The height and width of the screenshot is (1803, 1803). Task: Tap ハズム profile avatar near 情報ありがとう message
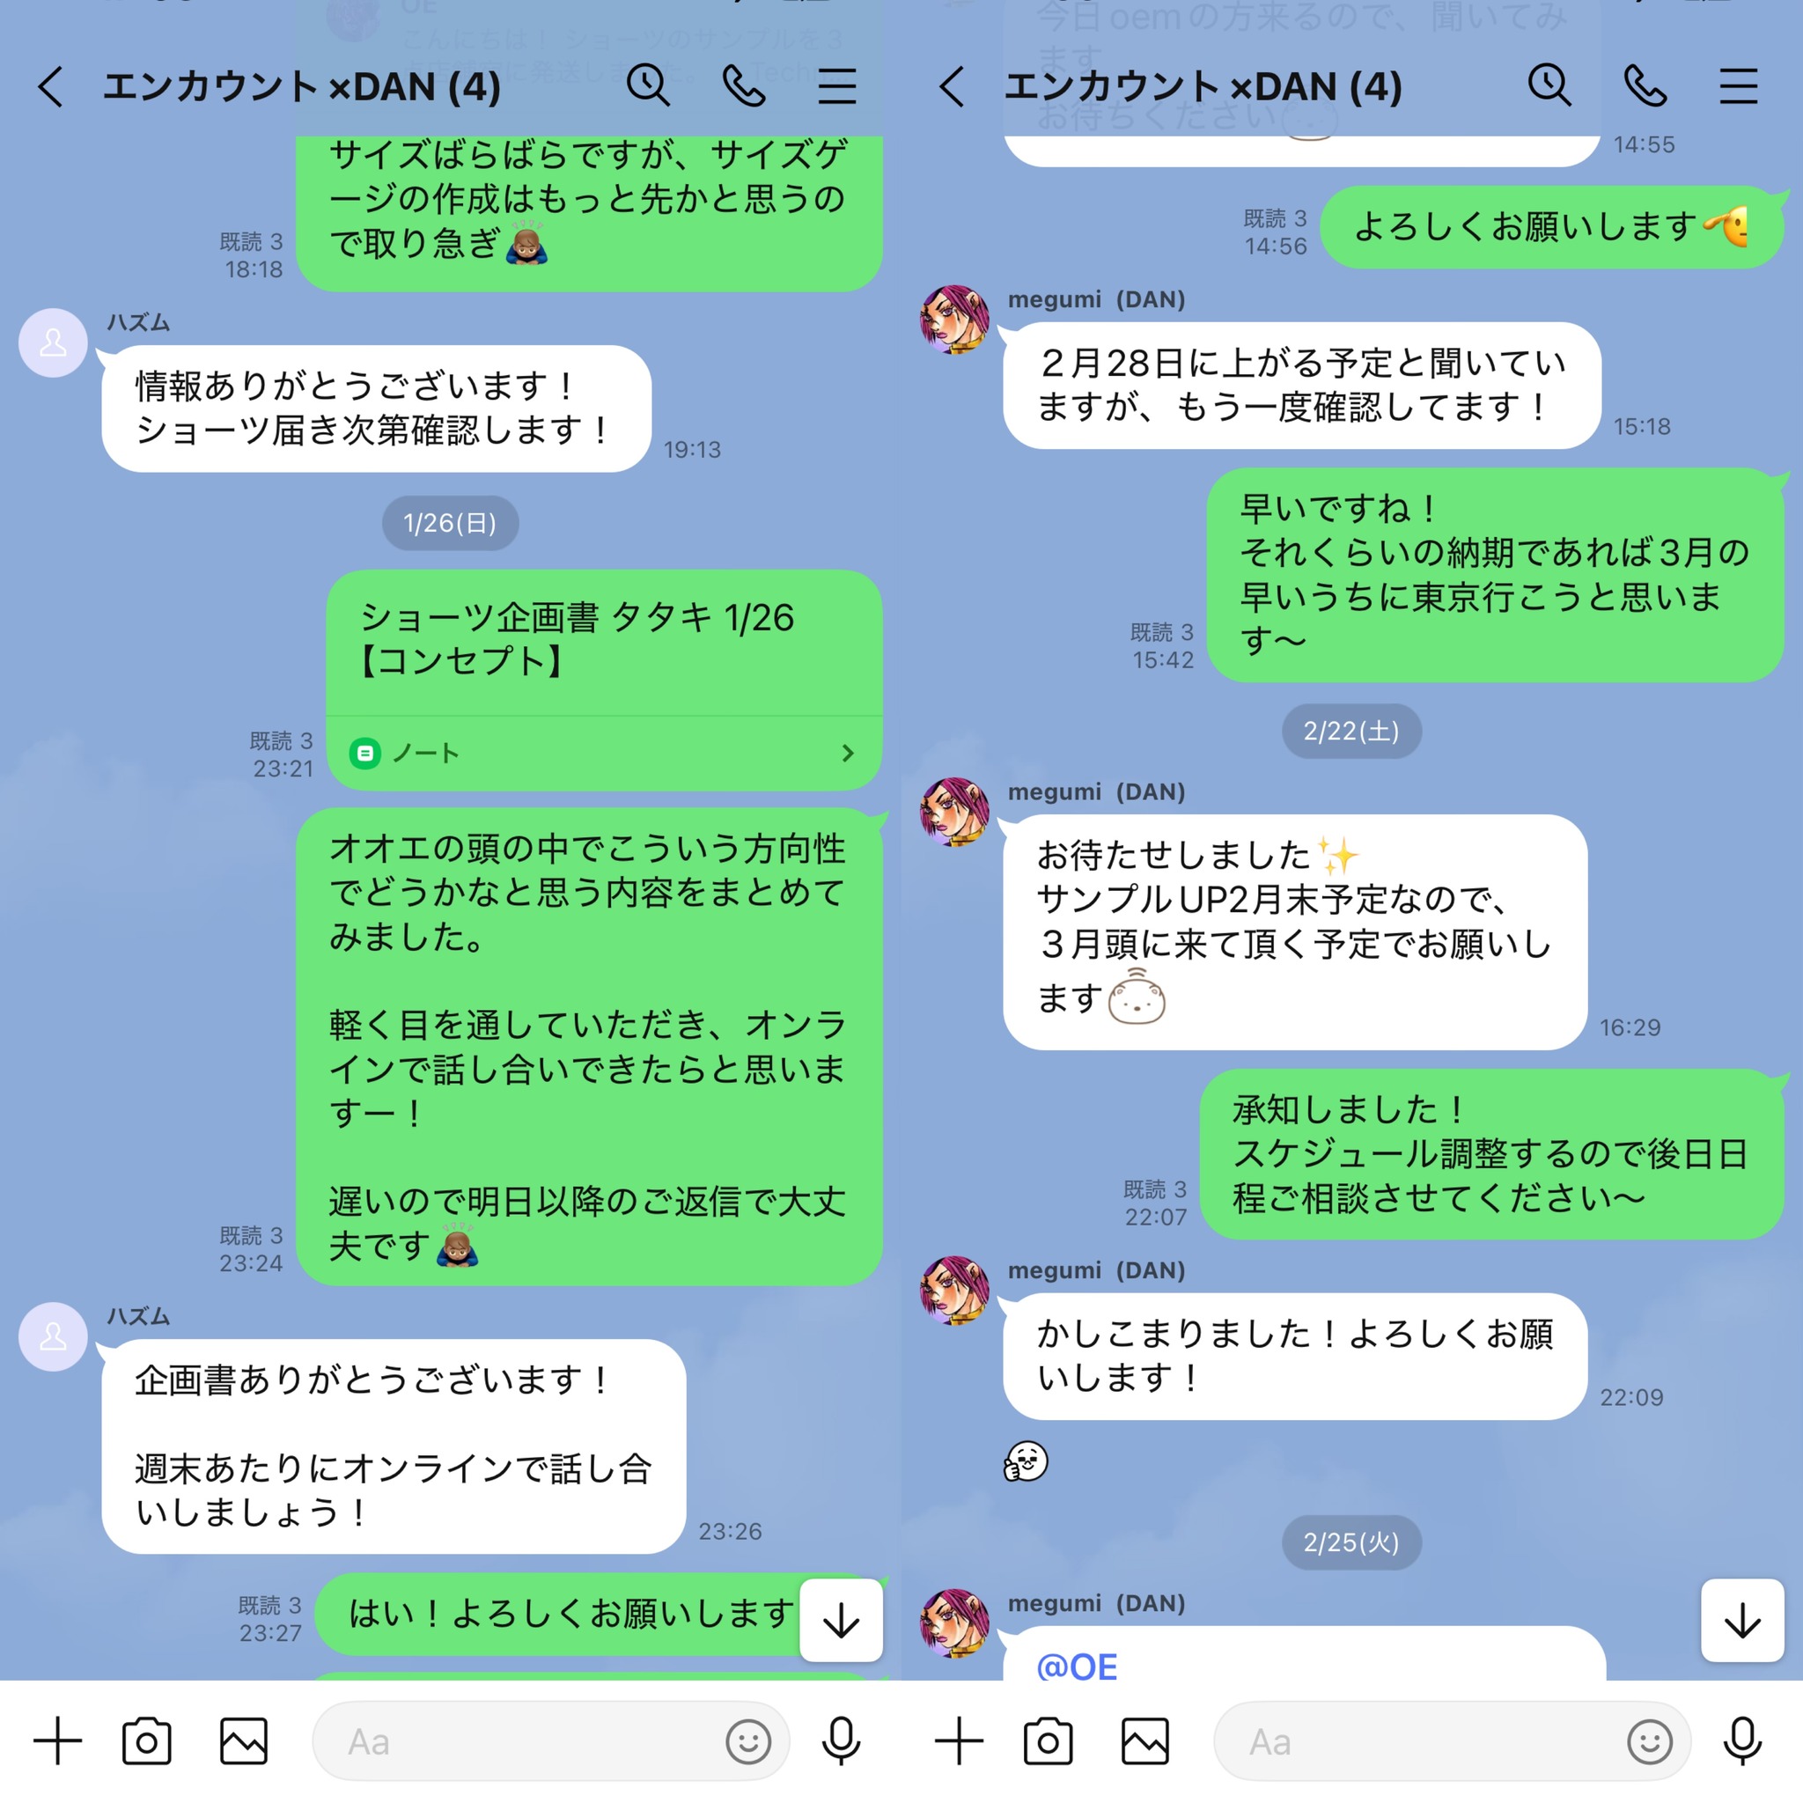pos(53,343)
